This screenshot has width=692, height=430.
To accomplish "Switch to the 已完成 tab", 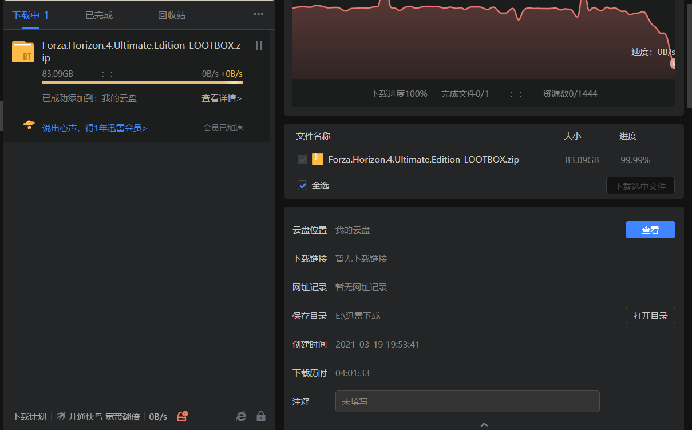I will [x=99, y=15].
